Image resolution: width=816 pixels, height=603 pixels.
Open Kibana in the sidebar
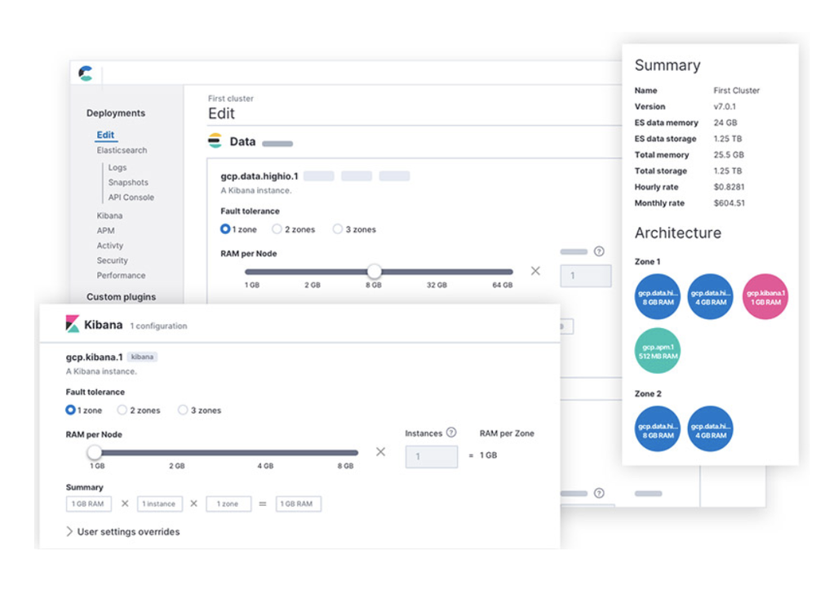pyautogui.click(x=109, y=215)
